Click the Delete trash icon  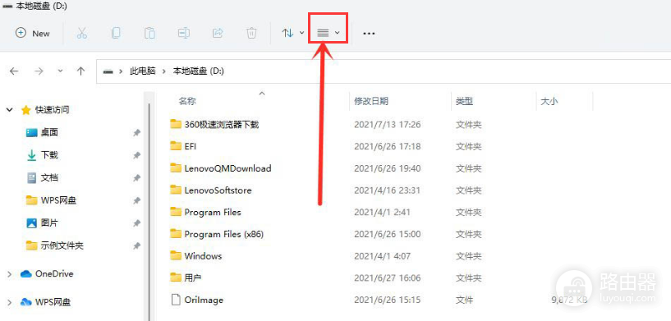(x=251, y=33)
